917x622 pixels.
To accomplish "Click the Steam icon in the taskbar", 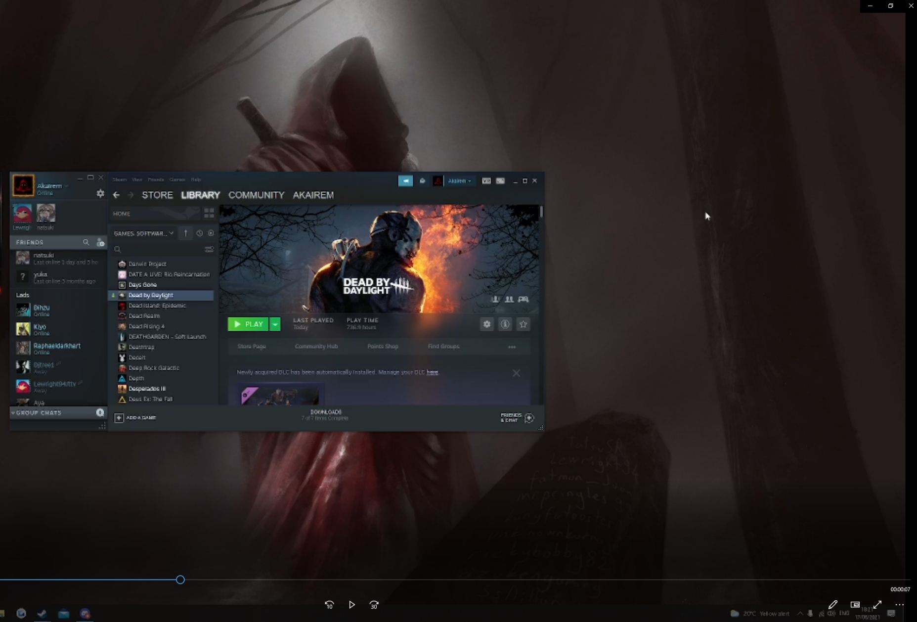I will point(42,614).
